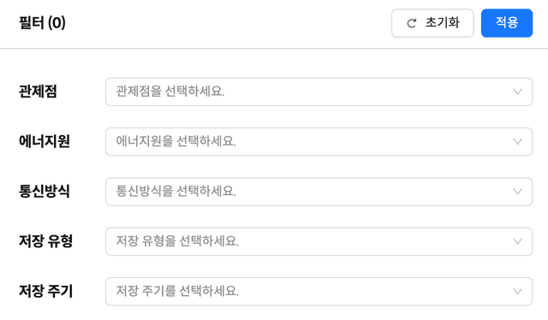This screenshot has width=548, height=320.
Task: Open the 저장 주기를 선택하세요 select box
Action: (319, 292)
